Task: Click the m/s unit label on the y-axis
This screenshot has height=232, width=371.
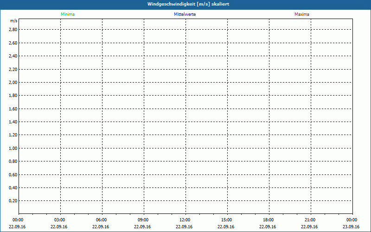Action: tap(14, 21)
